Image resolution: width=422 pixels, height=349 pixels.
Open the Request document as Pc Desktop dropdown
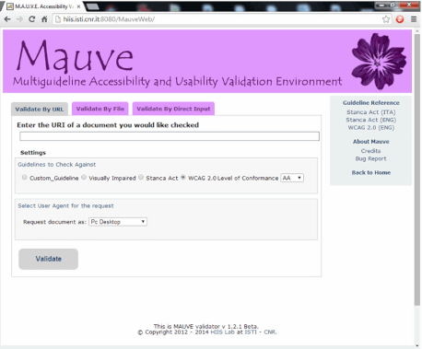tap(118, 222)
